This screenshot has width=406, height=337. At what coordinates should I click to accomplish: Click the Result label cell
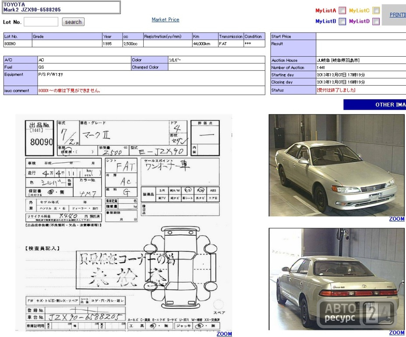(x=293, y=48)
